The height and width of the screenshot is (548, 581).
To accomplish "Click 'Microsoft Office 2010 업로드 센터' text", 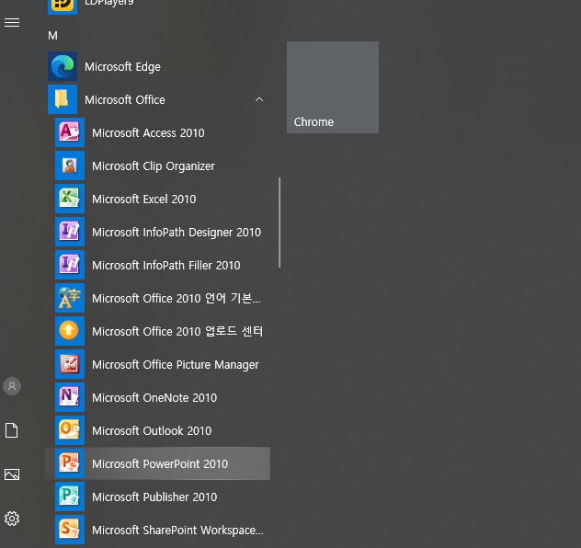I will pyautogui.click(x=177, y=331).
